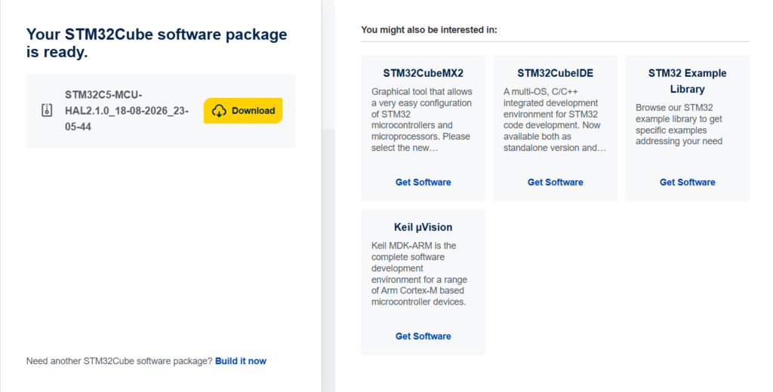This screenshot has height=392, width=773.
Task: Select the Keil µVision card title
Action: point(423,228)
